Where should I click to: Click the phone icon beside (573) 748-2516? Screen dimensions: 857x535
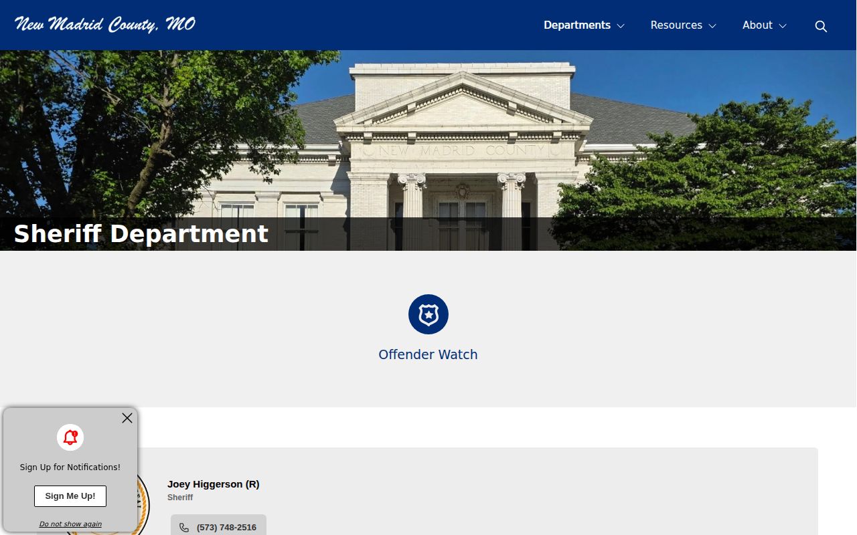point(184,528)
